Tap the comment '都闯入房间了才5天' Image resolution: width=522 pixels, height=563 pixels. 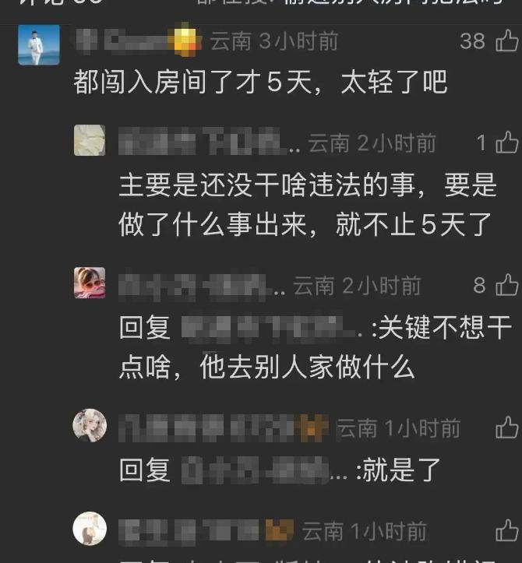(x=260, y=83)
